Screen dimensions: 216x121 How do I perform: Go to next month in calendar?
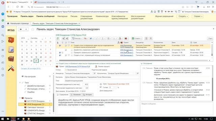click(50, 38)
